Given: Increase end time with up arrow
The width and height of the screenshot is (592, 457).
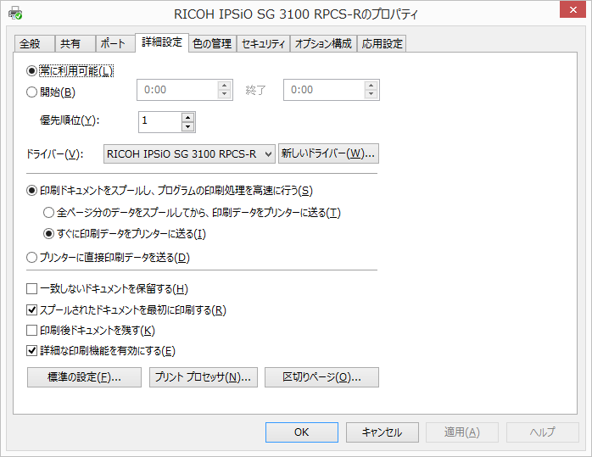Looking at the screenshot, I should point(371,86).
